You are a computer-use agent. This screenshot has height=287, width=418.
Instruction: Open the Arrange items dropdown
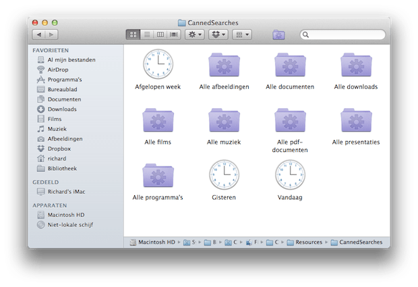tap(242, 34)
